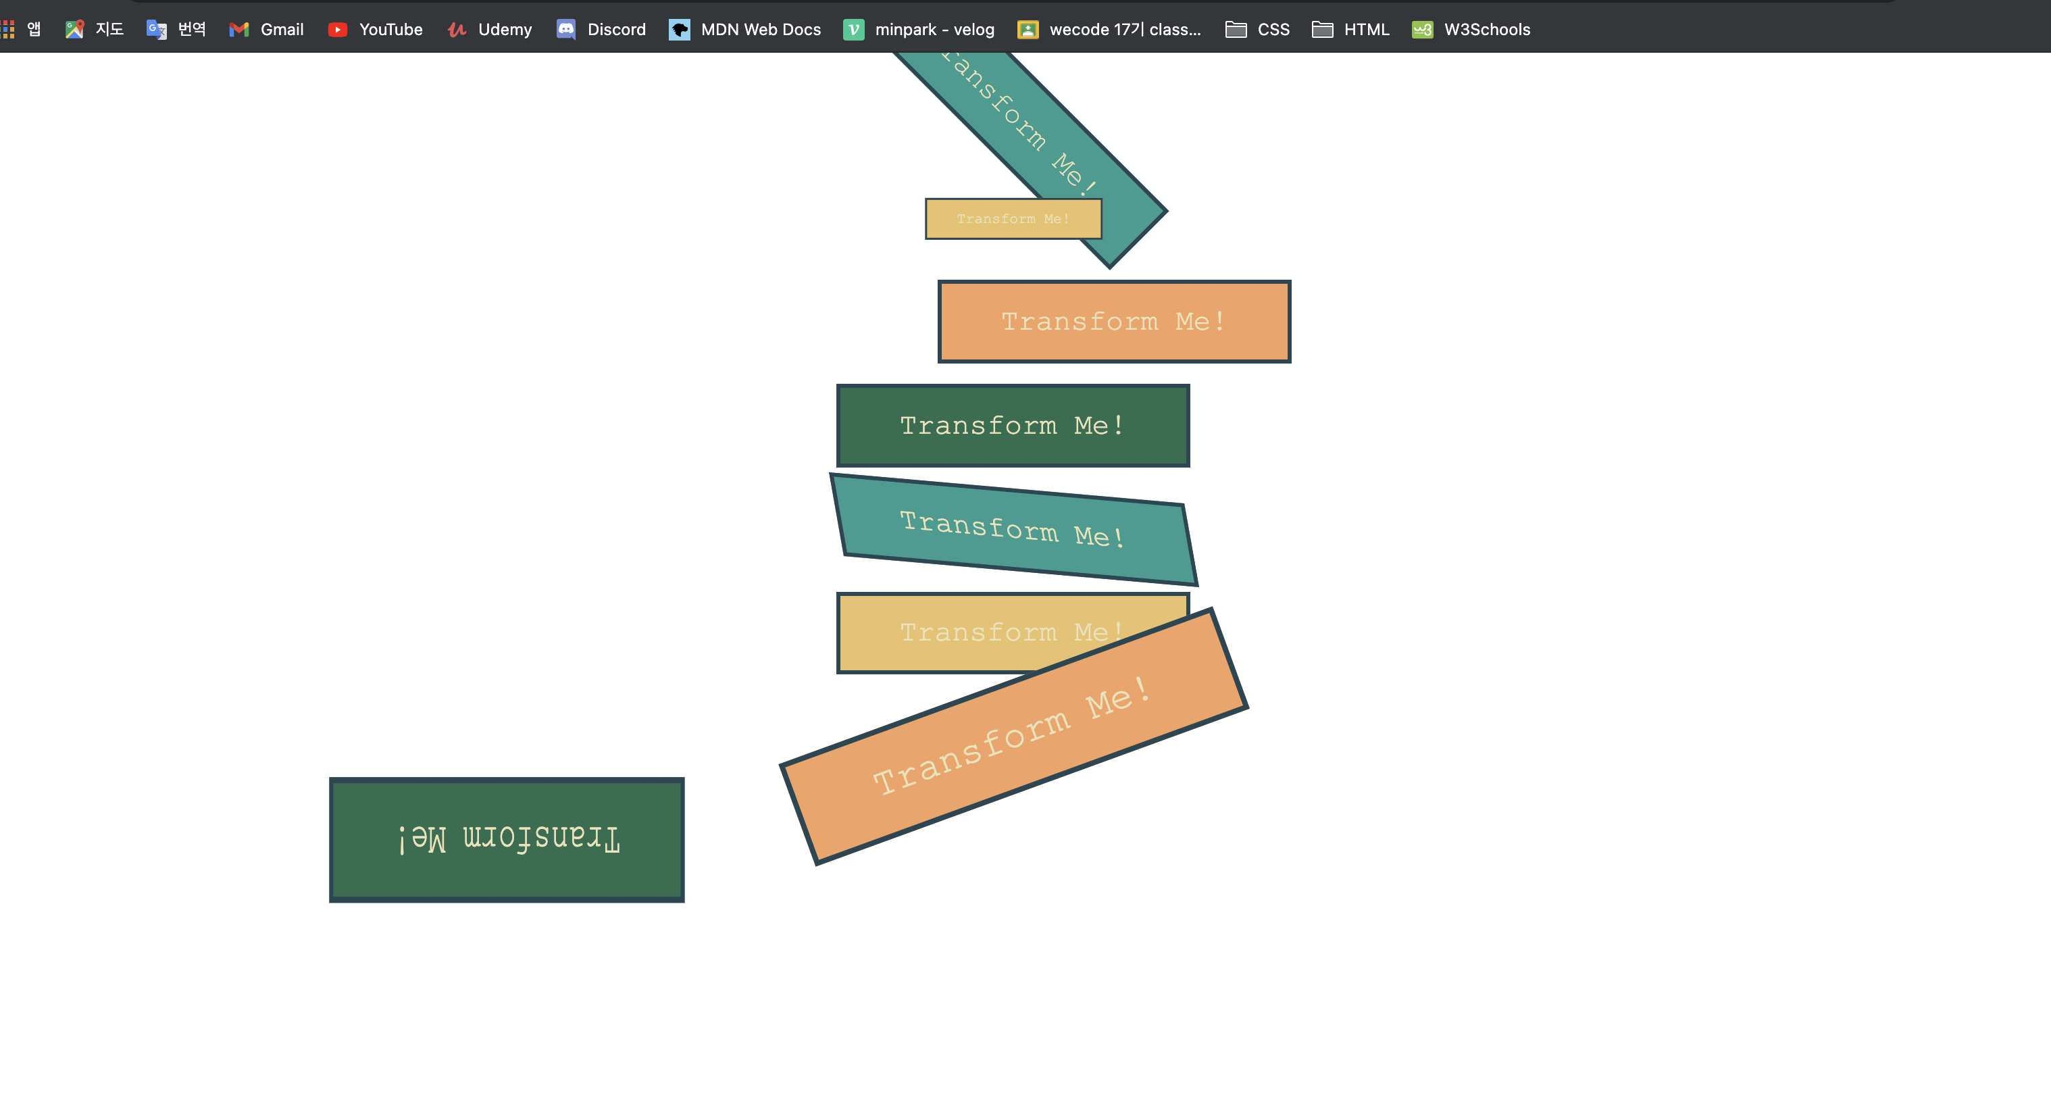Viewport: 2051px width, 1100px height.
Task: Click the upside-down green Transform Me box
Action: tap(507, 839)
